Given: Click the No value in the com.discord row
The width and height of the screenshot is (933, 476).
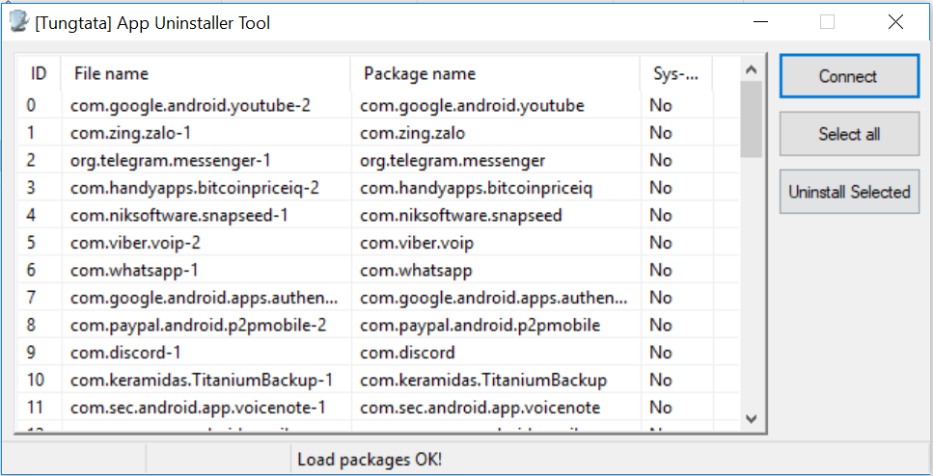Looking at the screenshot, I should point(661,353).
